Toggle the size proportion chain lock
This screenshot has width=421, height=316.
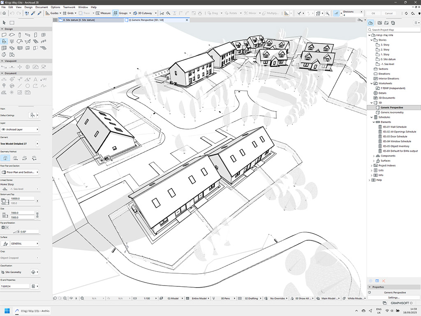[37, 215]
